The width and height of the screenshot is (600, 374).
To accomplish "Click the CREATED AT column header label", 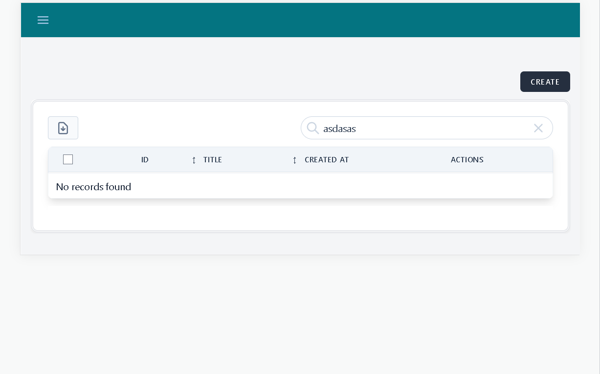I will pos(327,160).
